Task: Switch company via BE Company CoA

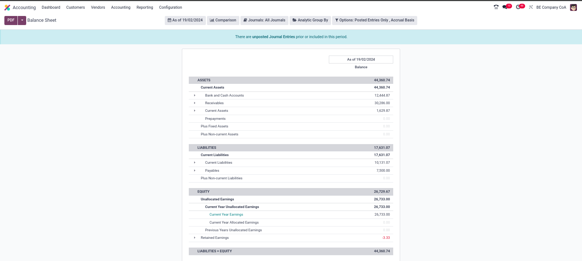Action: pyautogui.click(x=551, y=7)
